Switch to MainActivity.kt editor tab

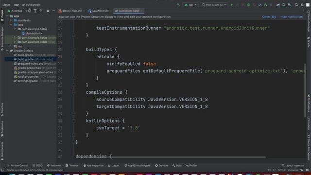100,11
